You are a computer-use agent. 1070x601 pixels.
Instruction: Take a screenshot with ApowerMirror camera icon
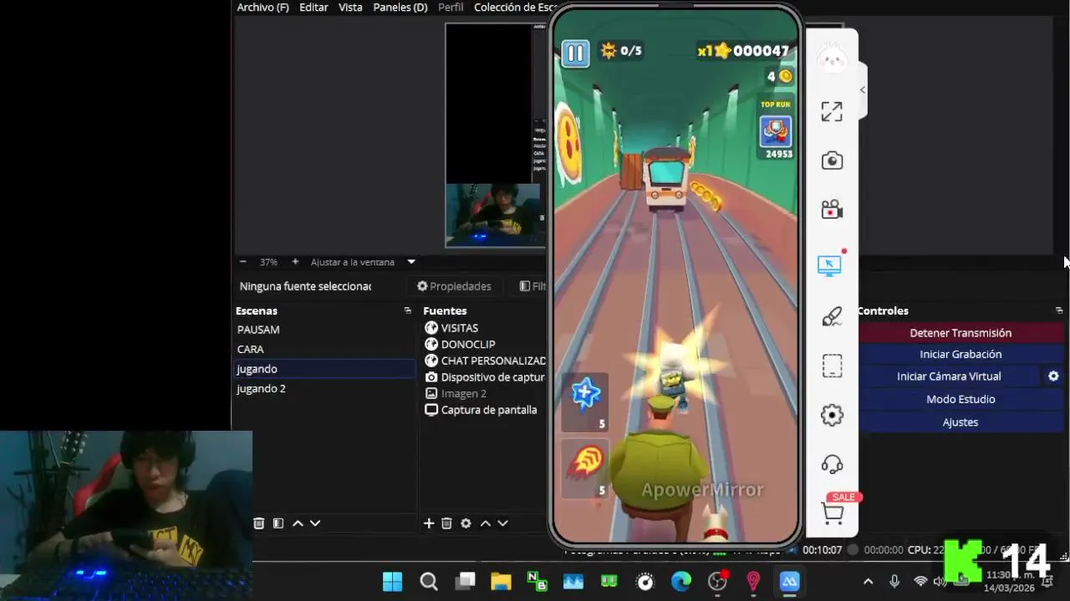[832, 160]
